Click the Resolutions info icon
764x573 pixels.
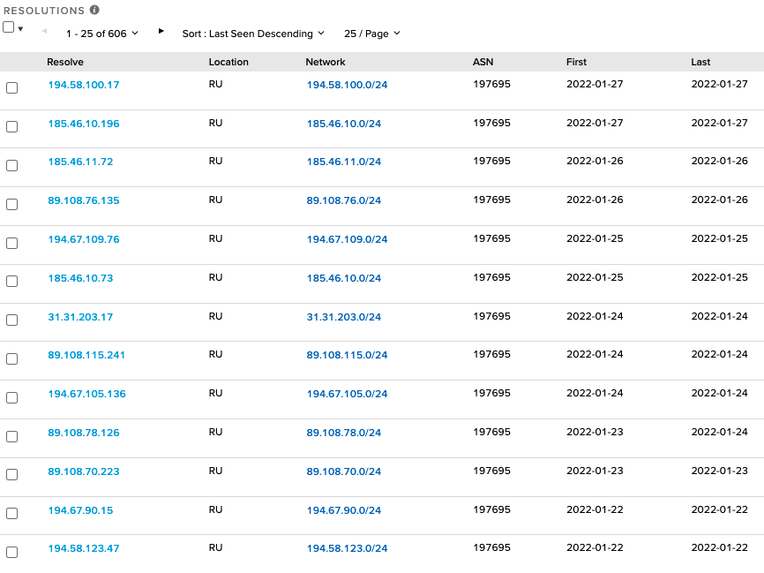tap(94, 11)
